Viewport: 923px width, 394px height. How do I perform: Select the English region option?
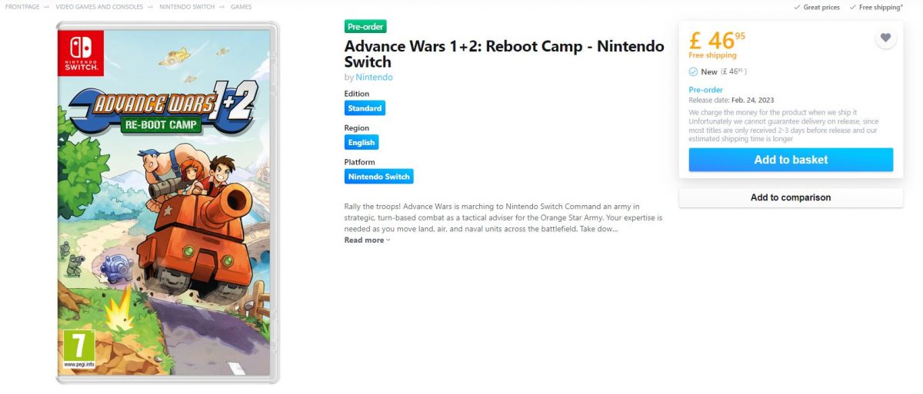[362, 142]
